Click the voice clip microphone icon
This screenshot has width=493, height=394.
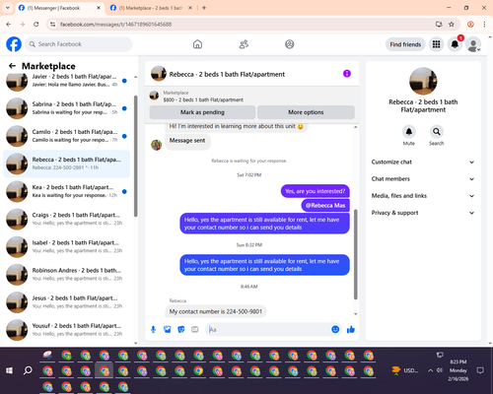point(153,329)
